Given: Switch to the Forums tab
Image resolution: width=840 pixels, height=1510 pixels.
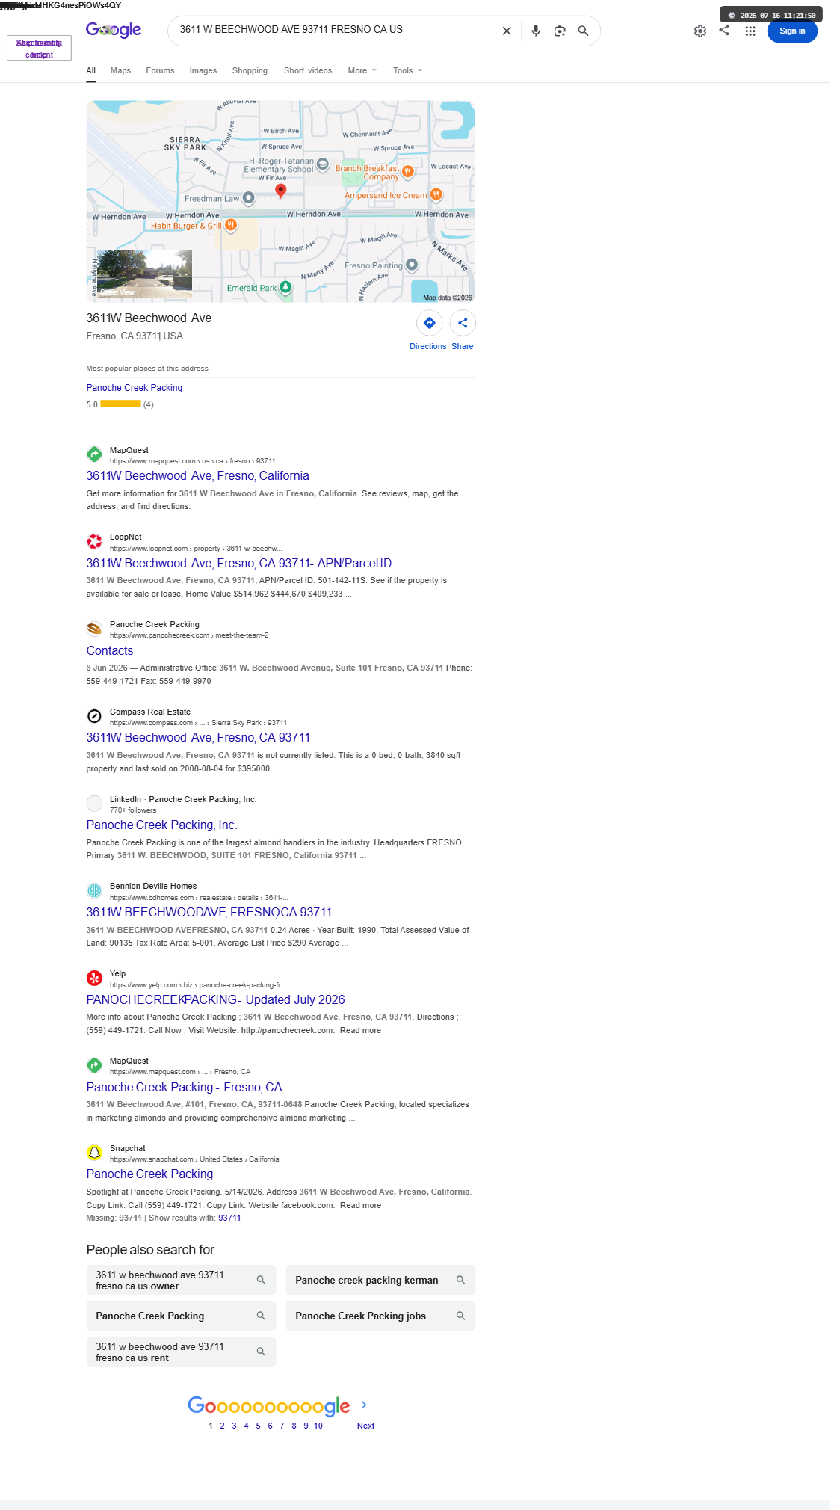Looking at the screenshot, I should point(160,70).
